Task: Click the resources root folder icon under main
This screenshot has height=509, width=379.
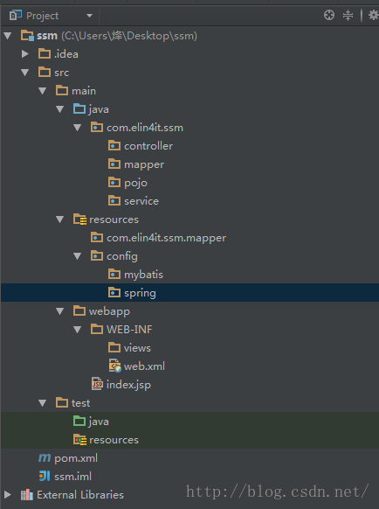Action: [x=79, y=220]
